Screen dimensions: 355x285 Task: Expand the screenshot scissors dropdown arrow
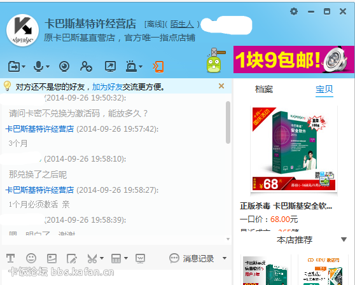[x=102, y=258]
